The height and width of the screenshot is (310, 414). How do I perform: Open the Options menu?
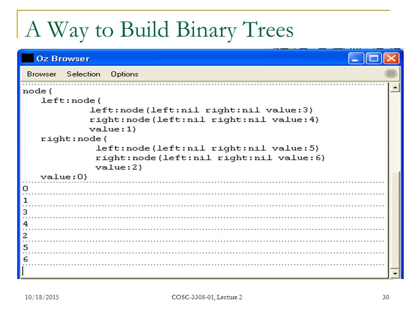pyautogui.click(x=124, y=74)
